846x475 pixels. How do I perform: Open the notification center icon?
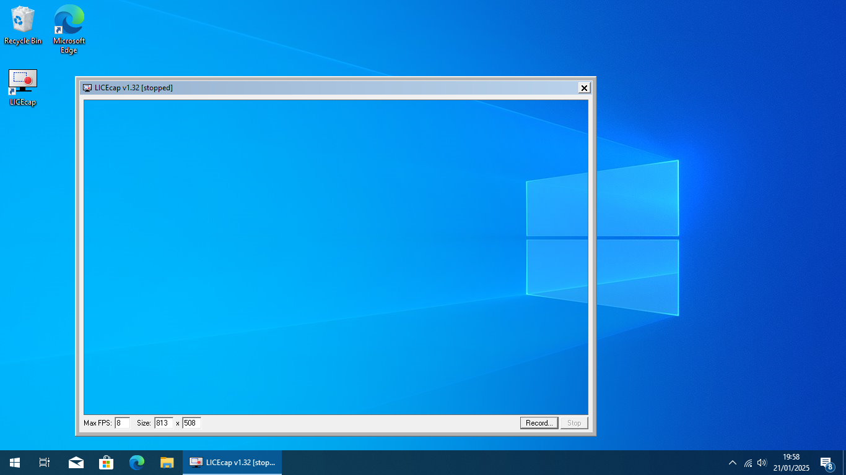[826, 463]
